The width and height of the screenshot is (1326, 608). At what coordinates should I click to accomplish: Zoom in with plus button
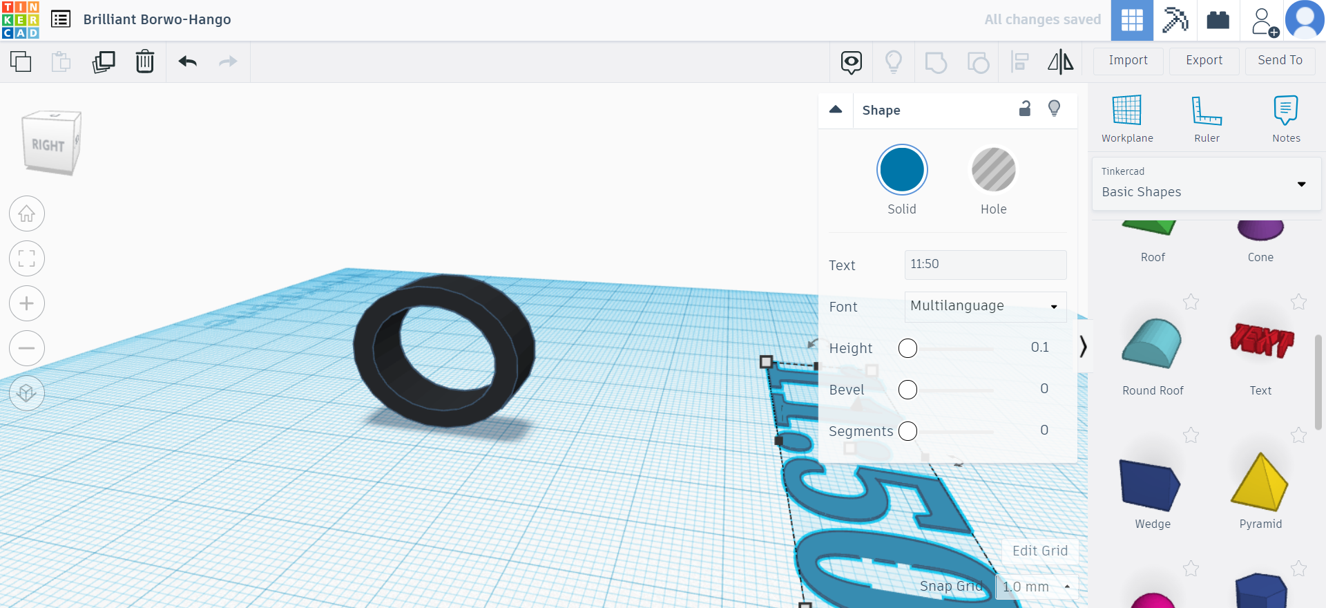pyautogui.click(x=27, y=303)
